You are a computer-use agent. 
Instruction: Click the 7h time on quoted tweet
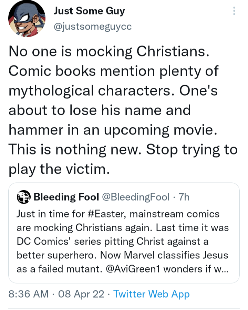pos(184,197)
